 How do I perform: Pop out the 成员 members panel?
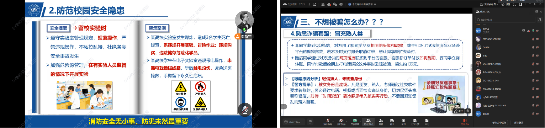536,11
